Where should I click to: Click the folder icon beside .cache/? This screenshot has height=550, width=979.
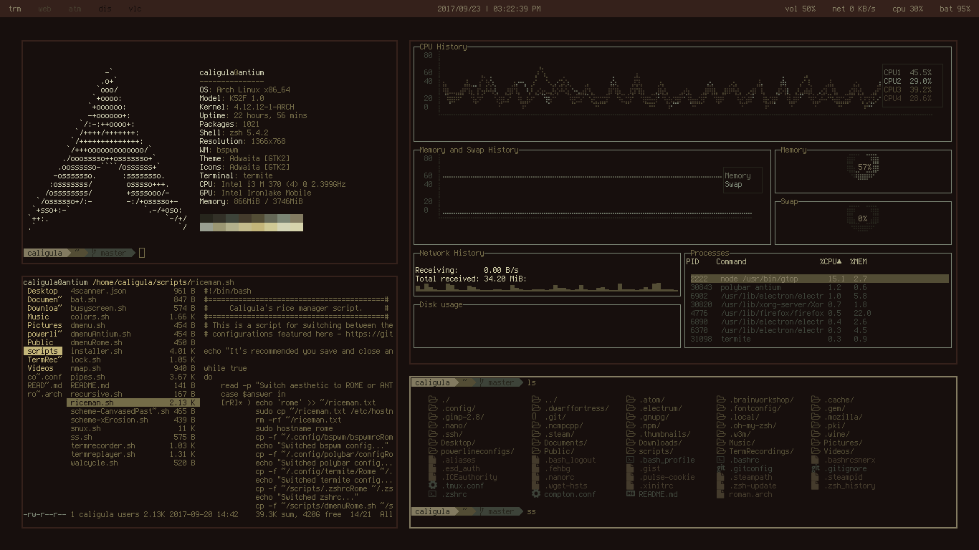coord(816,400)
